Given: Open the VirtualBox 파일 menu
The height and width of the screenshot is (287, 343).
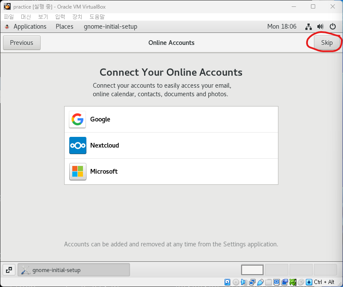Looking at the screenshot, I should tap(9, 17).
